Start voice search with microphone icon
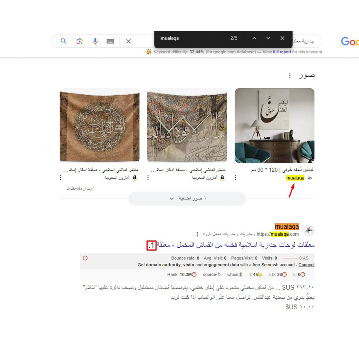 click(x=95, y=41)
